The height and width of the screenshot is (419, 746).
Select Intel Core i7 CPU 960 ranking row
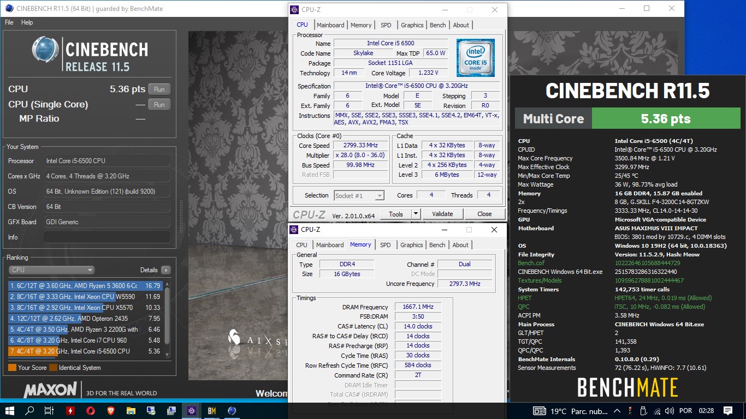(x=85, y=340)
